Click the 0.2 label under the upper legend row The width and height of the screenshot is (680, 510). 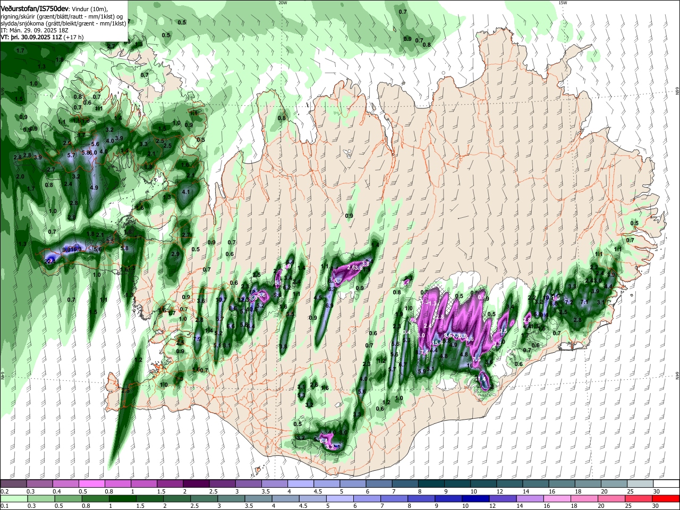click(x=4, y=491)
